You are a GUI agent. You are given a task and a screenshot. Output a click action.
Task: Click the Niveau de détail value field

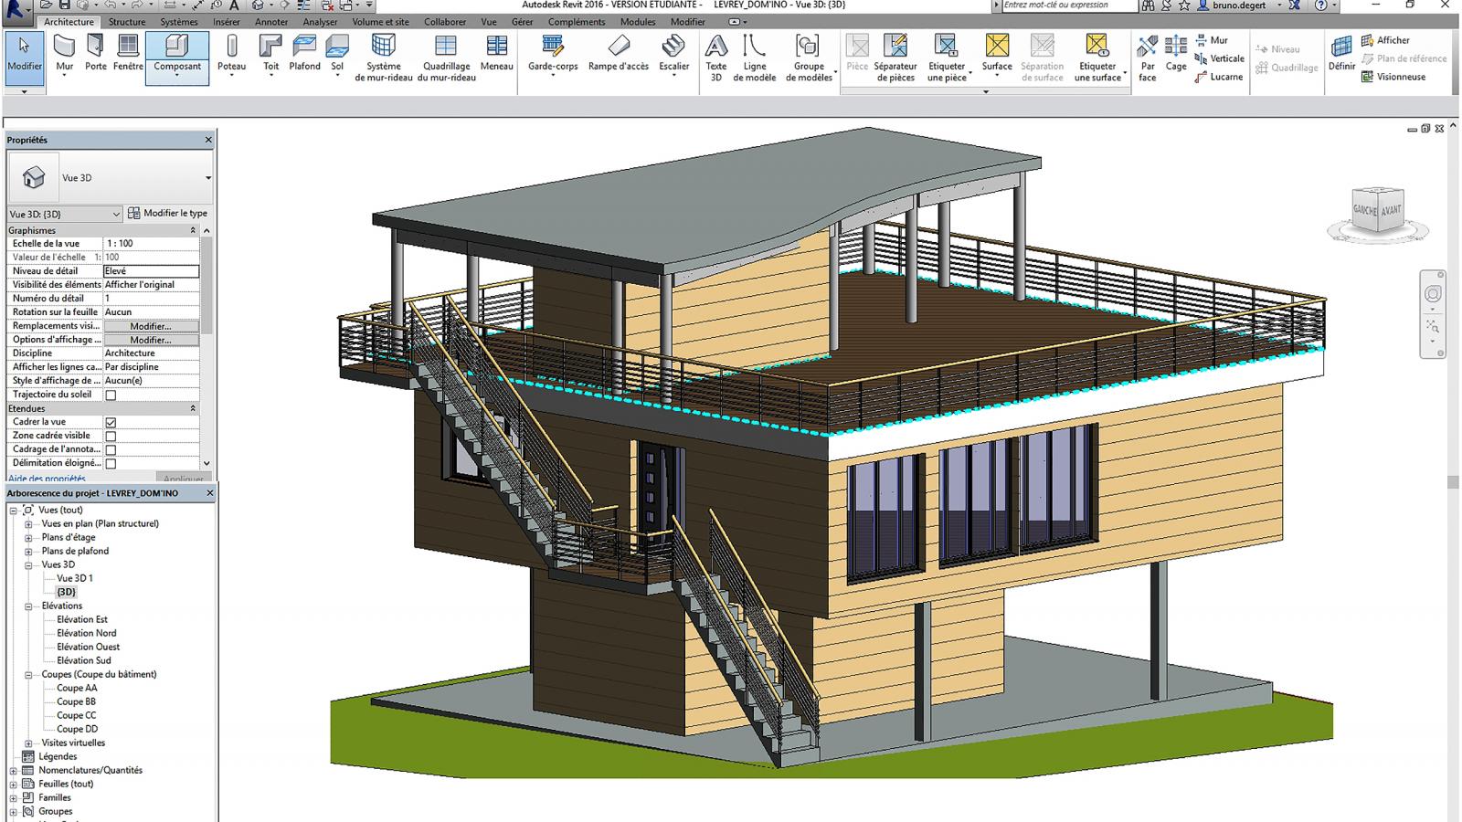click(151, 271)
